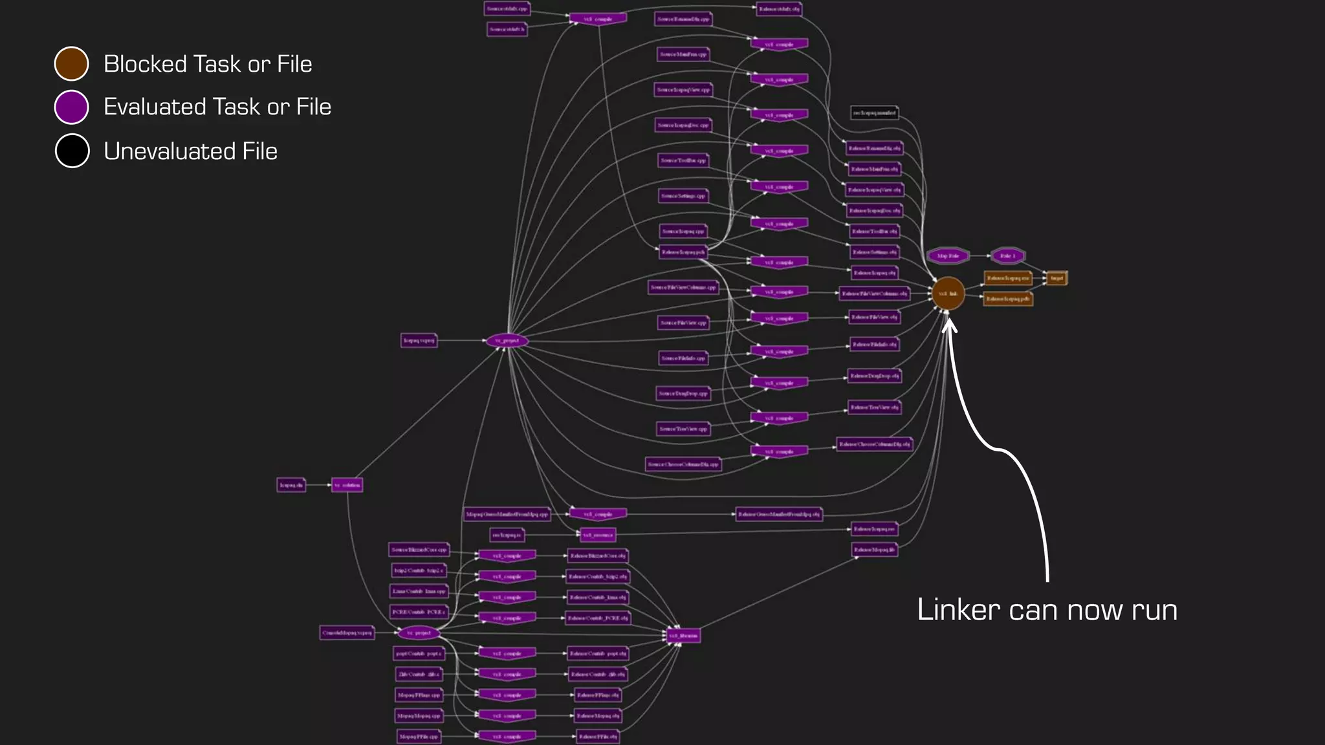The width and height of the screenshot is (1325, 745).
Task: Click the 'Linker can now run' annotation
Action: tap(1047, 610)
